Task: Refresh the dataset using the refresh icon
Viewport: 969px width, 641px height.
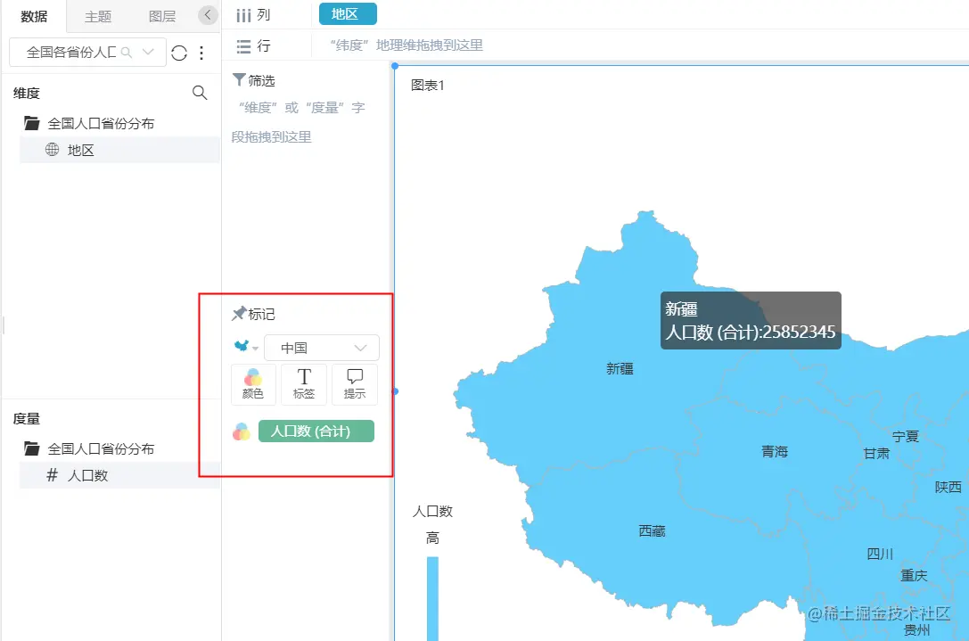Action: [179, 52]
